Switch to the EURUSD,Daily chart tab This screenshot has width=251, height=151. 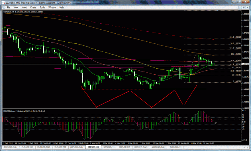(11, 147)
